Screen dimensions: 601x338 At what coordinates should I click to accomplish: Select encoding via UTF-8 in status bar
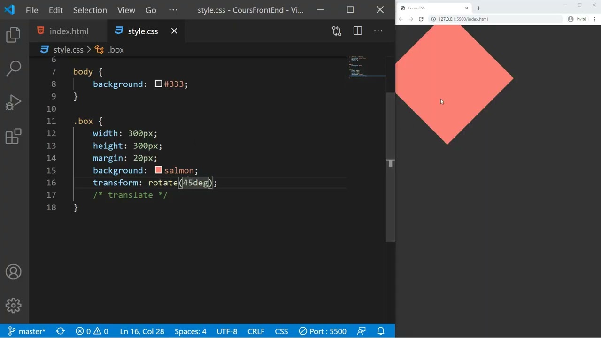227,331
